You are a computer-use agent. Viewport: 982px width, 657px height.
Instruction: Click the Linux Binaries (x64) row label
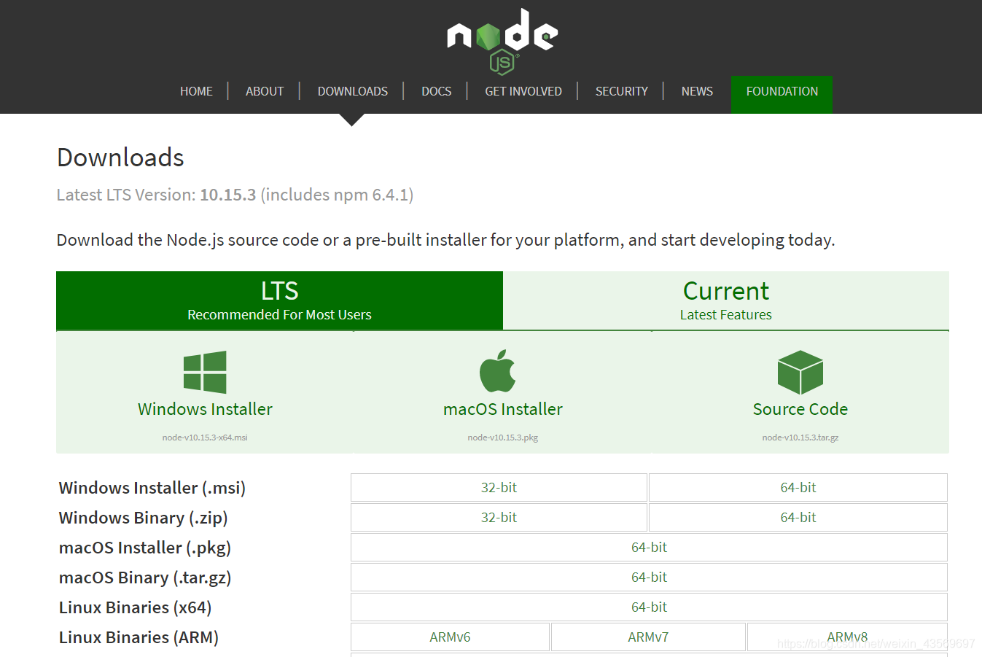[x=136, y=607]
